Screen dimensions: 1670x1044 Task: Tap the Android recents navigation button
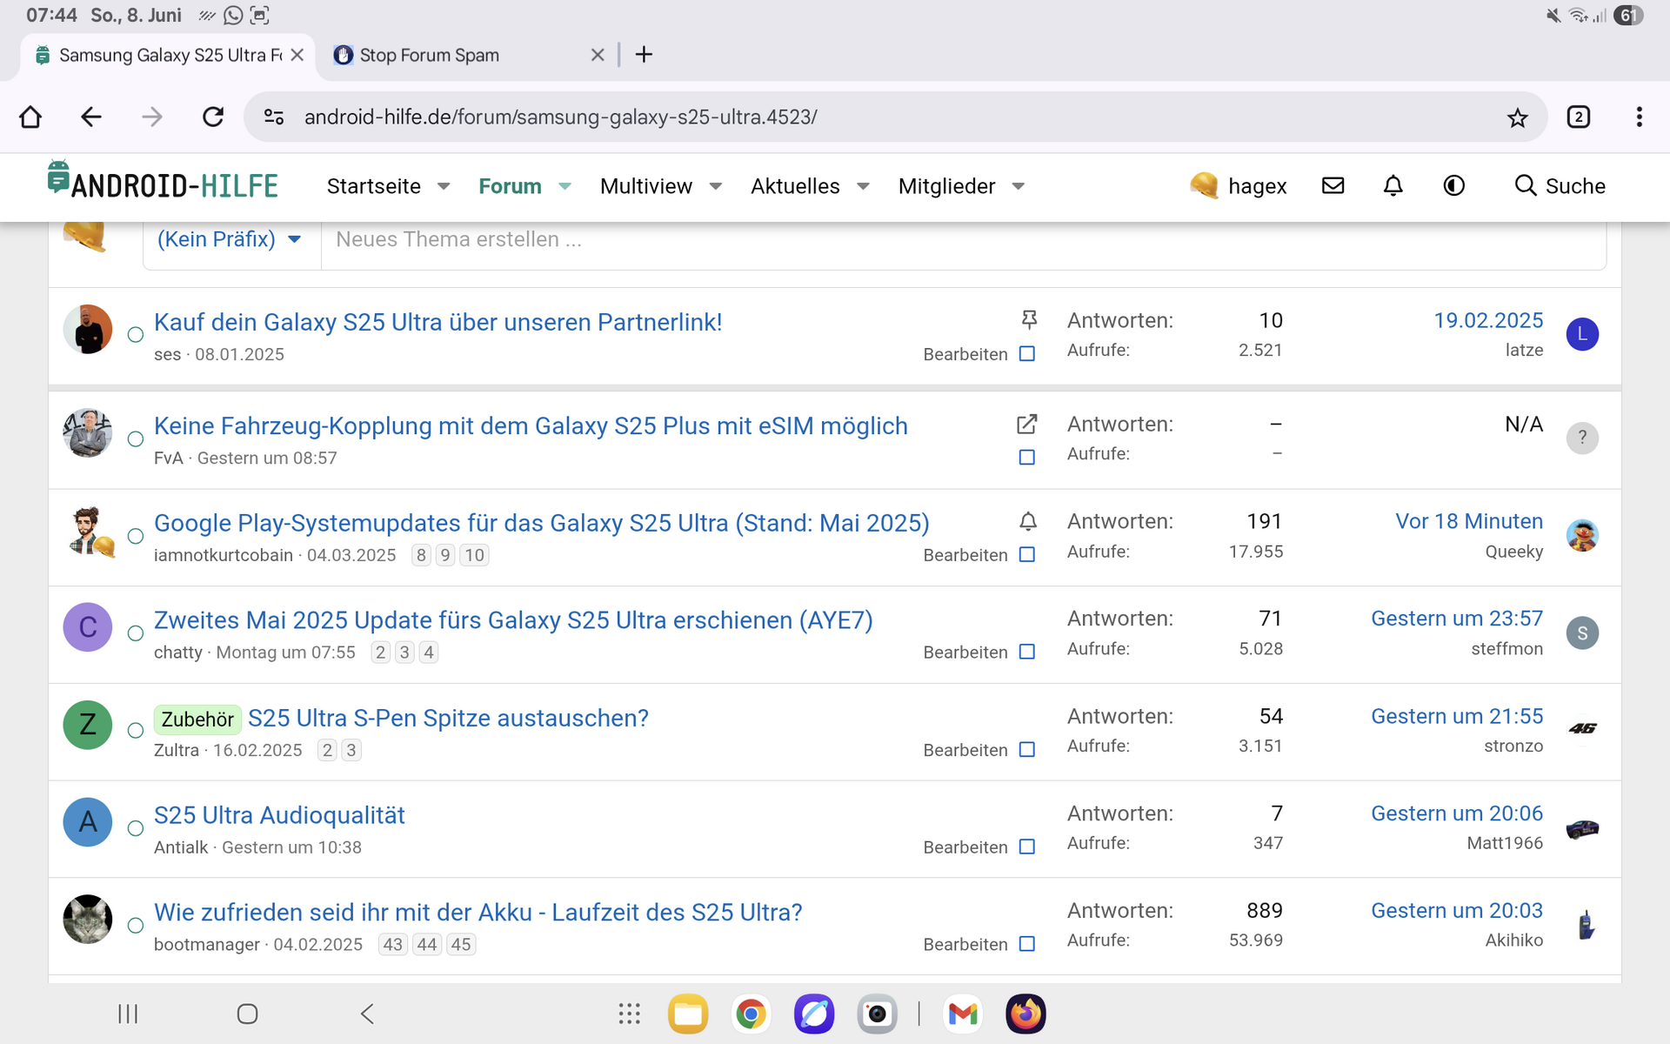click(128, 1014)
